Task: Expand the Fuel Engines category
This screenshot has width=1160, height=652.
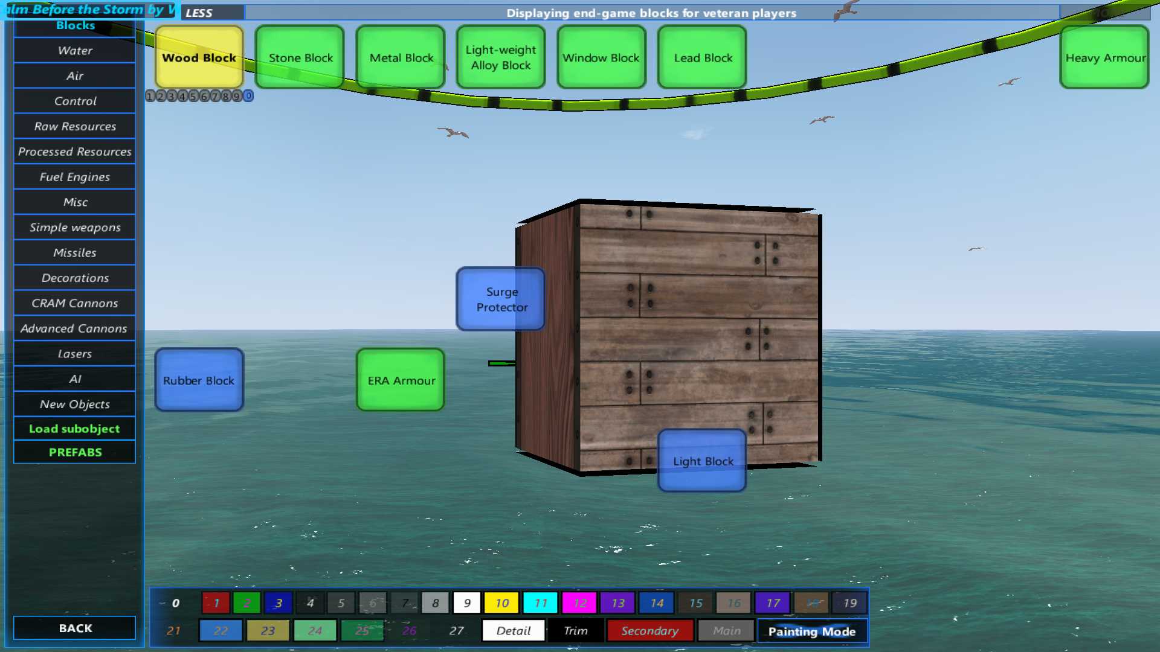Action: tap(74, 177)
